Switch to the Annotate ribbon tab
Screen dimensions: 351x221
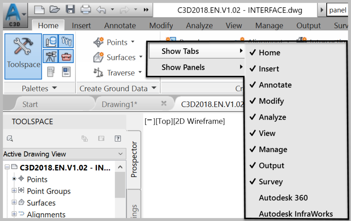coord(120,25)
